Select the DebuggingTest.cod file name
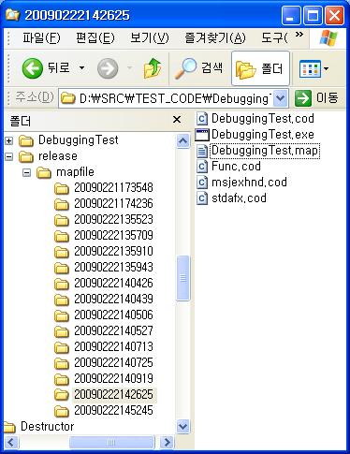The height and width of the screenshot is (454, 350). pos(263,119)
